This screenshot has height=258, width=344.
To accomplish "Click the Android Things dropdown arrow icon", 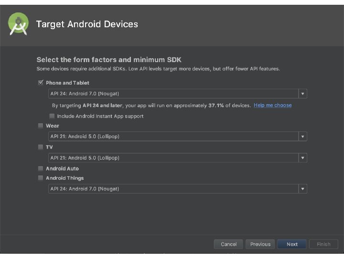I will (x=303, y=189).
